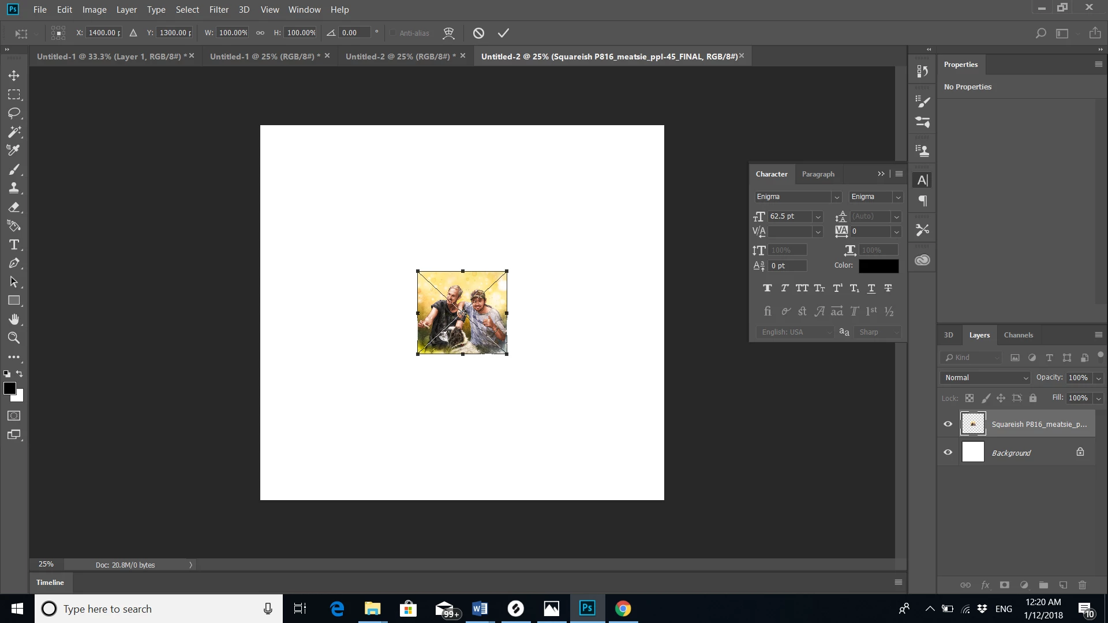Switch to the Paragraph tab
The width and height of the screenshot is (1108, 623).
(x=818, y=174)
